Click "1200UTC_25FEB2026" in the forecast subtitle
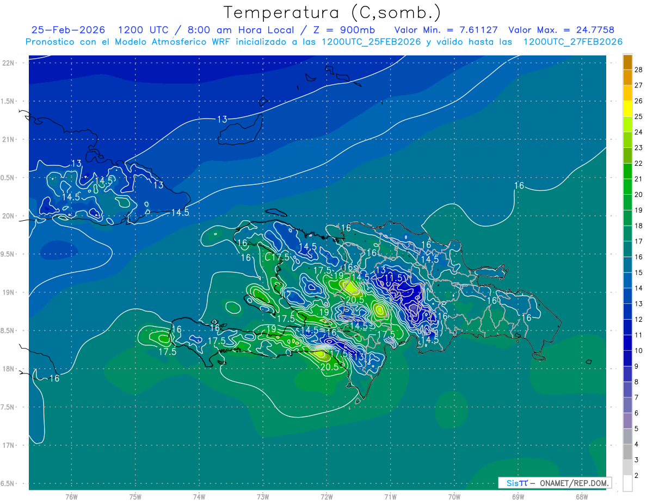This screenshot has height=504, width=653. pos(371,42)
